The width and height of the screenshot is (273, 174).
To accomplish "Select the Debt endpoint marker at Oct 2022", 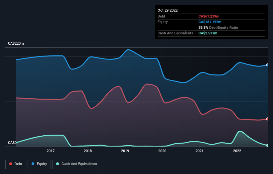I will pos(267,119).
